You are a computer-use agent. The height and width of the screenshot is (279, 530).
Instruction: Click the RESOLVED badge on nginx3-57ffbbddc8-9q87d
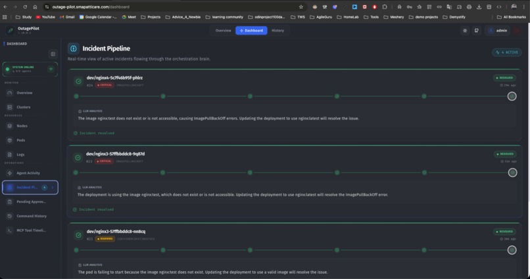pos(505,154)
